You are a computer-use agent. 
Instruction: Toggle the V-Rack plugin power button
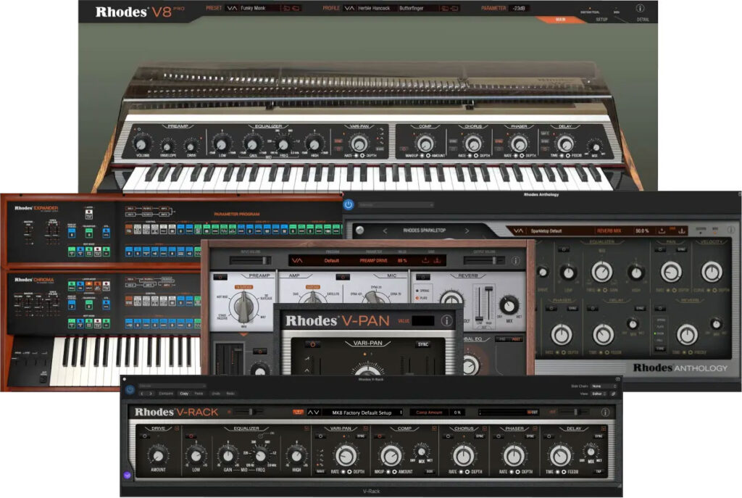tap(130, 389)
